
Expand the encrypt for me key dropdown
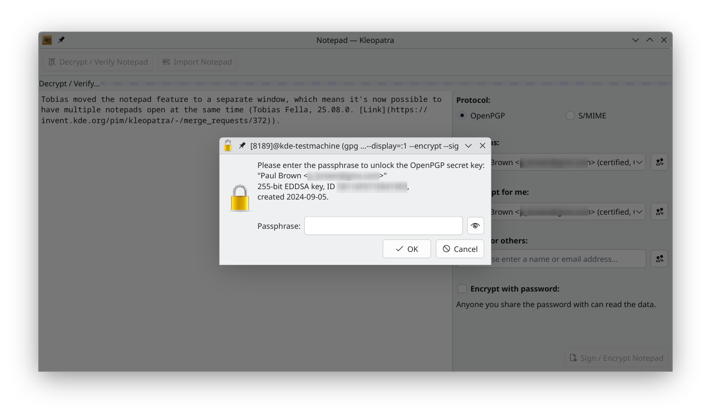pyautogui.click(x=639, y=212)
